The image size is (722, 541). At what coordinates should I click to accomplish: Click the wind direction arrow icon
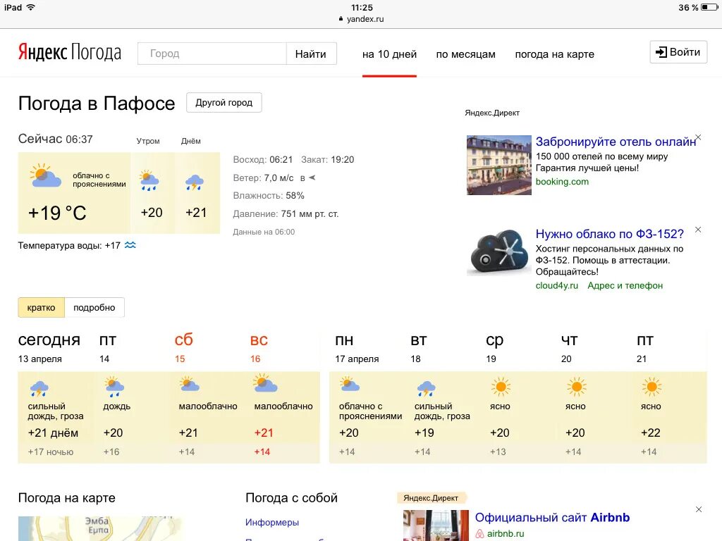312,178
